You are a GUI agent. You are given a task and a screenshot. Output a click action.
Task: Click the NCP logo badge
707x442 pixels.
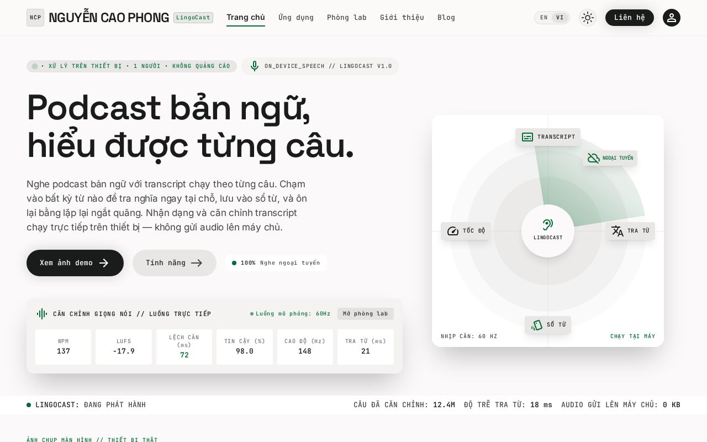point(35,18)
